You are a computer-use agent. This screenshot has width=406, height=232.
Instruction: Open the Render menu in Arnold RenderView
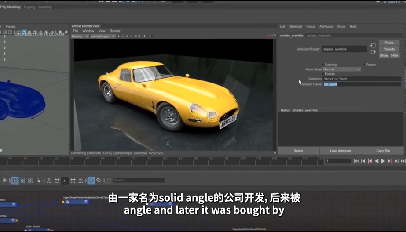115,31
